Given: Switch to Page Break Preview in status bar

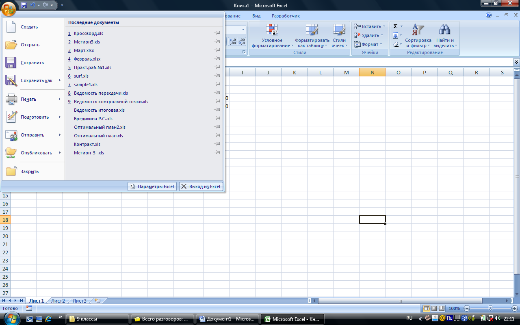Looking at the screenshot, I should coord(442,308).
